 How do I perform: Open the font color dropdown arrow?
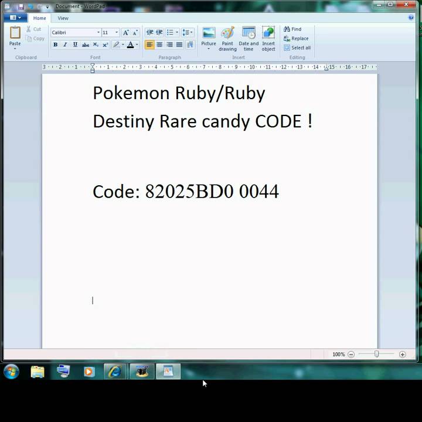coord(137,45)
